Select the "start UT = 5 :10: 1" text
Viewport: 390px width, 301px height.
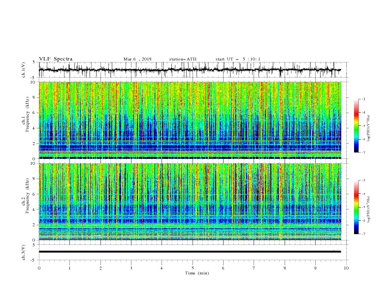[238, 59]
